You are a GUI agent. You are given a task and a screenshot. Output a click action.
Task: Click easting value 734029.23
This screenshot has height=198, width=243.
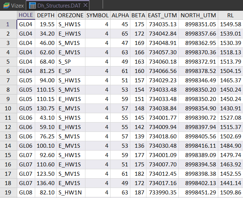[x=162, y=80]
